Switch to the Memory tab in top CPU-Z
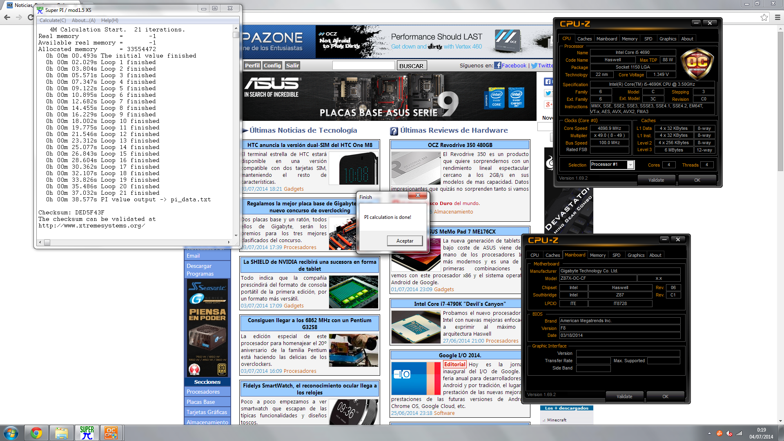784x441 pixels. click(x=629, y=39)
